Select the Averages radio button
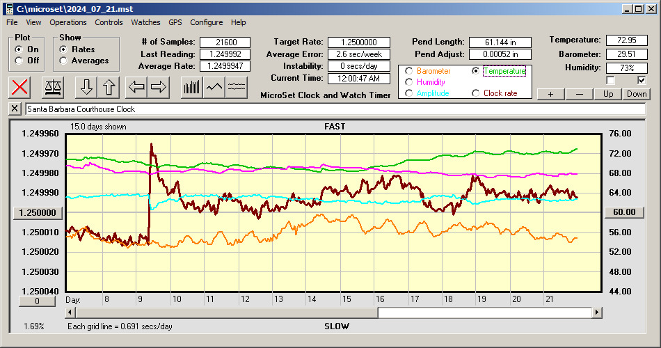 [x=63, y=61]
